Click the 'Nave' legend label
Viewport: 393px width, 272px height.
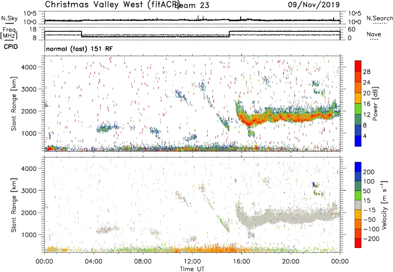click(x=373, y=34)
